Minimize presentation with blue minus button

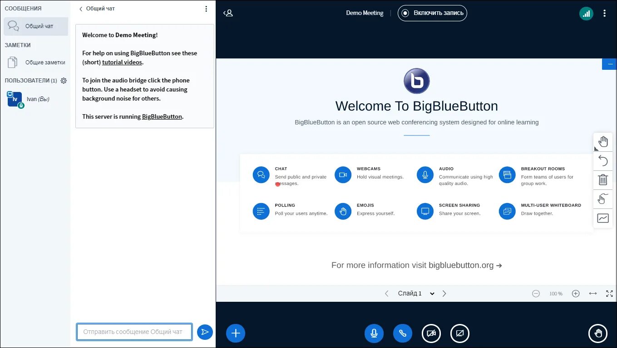pyautogui.click(x=610, y=64)
